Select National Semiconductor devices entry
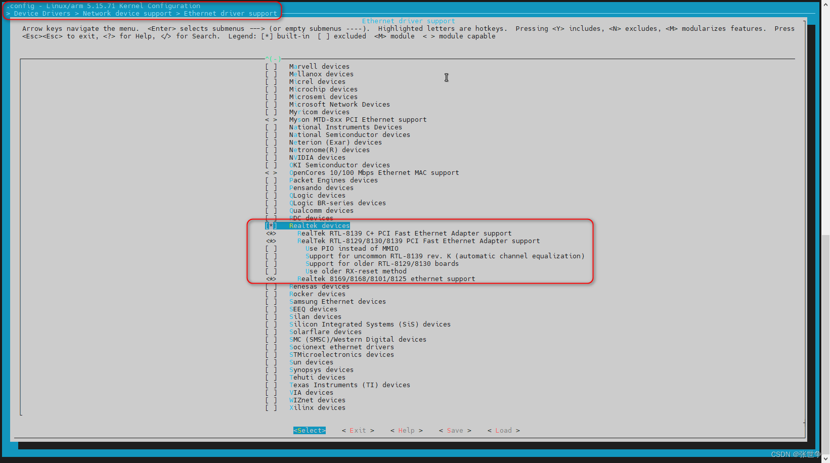830x463 pixels. (350, 135)
